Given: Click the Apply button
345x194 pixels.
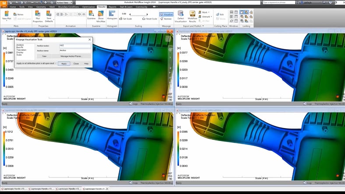Looking at the screenshot, I should (x=64, y=63).
